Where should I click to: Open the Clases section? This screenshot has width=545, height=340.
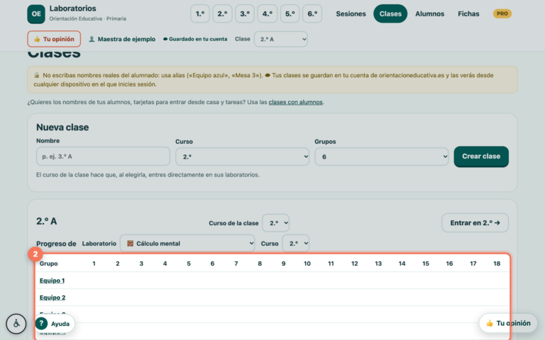pyautogui.click(x=390, y=14)
